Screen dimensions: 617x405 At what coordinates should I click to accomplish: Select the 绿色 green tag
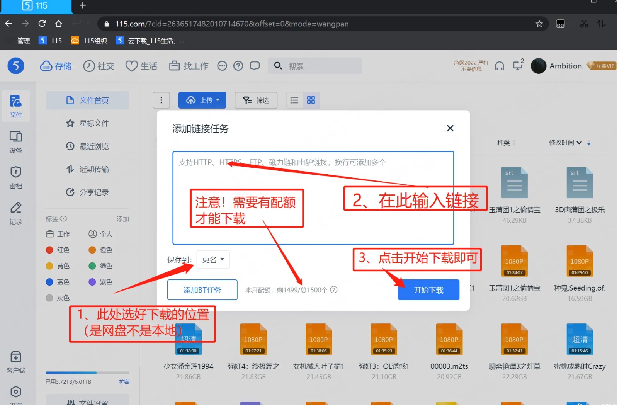point(101,266)
